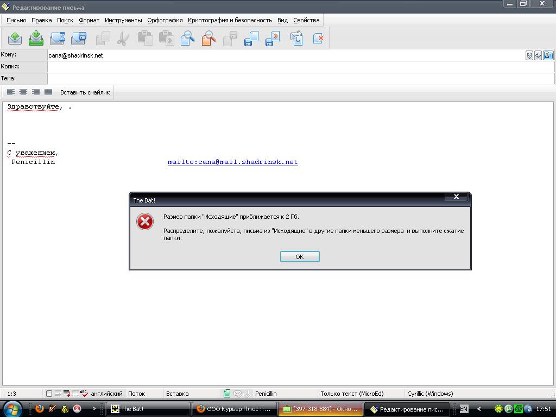The height and width of the screenshot is (417, 556).
Task: Click the page with red X icon
Action: click(x=318, y=39)
